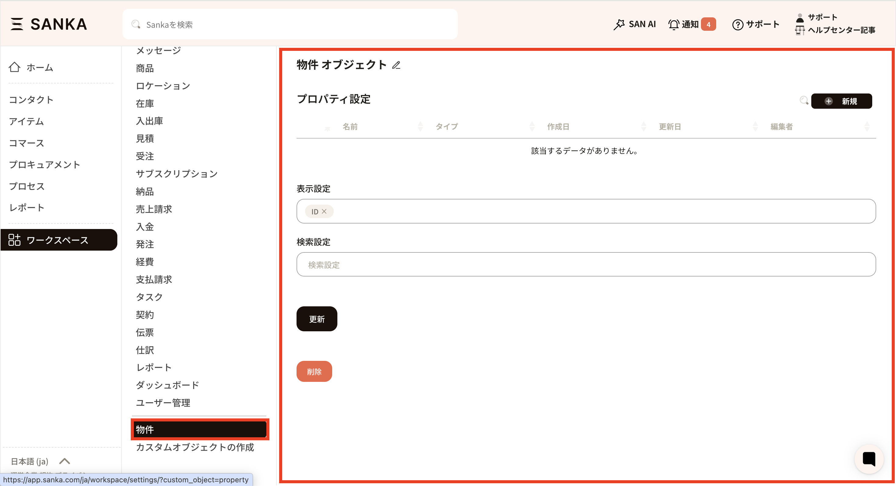This screenshot has height=486, width=896.
Task: Remove the ID tag in 表示設定
Action: (x=324, y=211)
